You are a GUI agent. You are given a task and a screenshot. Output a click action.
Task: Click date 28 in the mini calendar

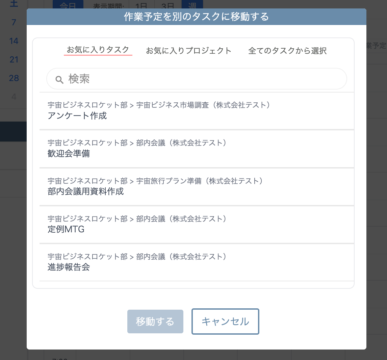(13, 78)
